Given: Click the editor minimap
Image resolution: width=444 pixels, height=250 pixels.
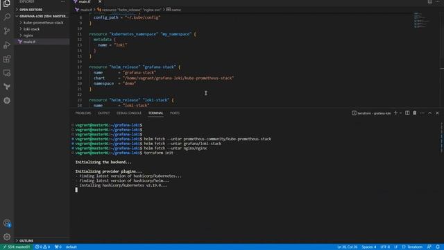Looking at the screenshot, I should pos(422,20).
